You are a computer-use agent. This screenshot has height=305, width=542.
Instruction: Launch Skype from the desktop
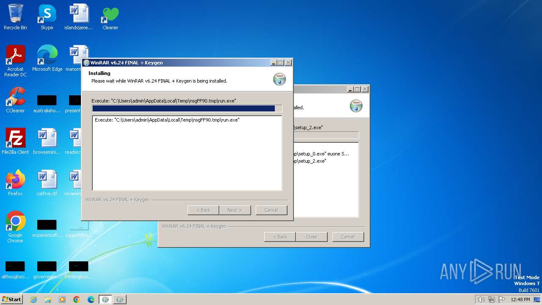(x=47, y=17)
